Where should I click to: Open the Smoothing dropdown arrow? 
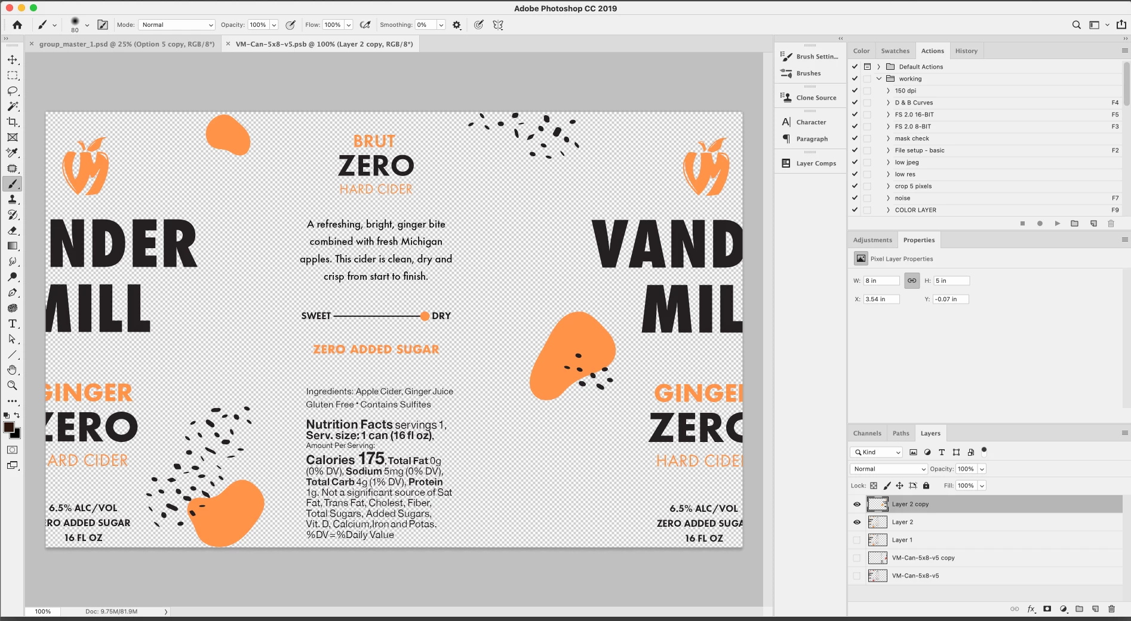(441, 24)
